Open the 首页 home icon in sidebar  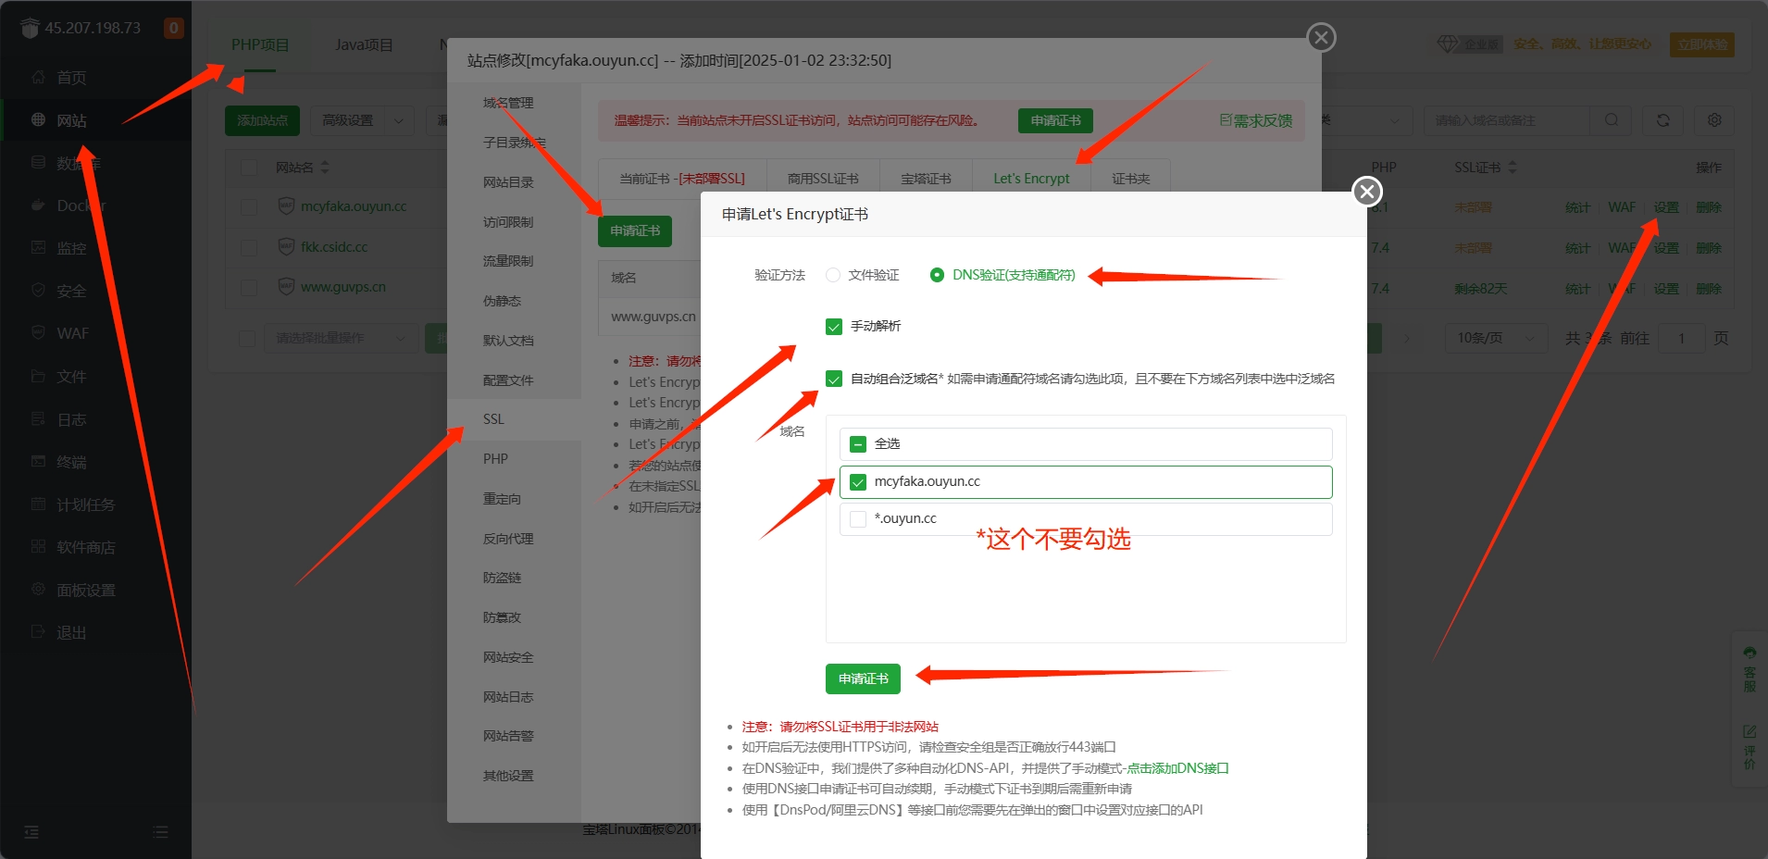pyautogui.click(x=38, y=77)
